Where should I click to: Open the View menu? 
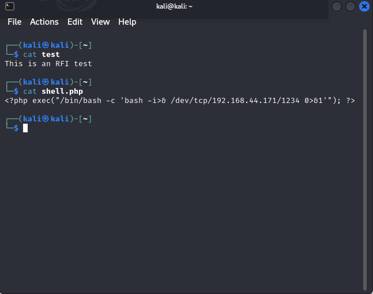point(100,22)
